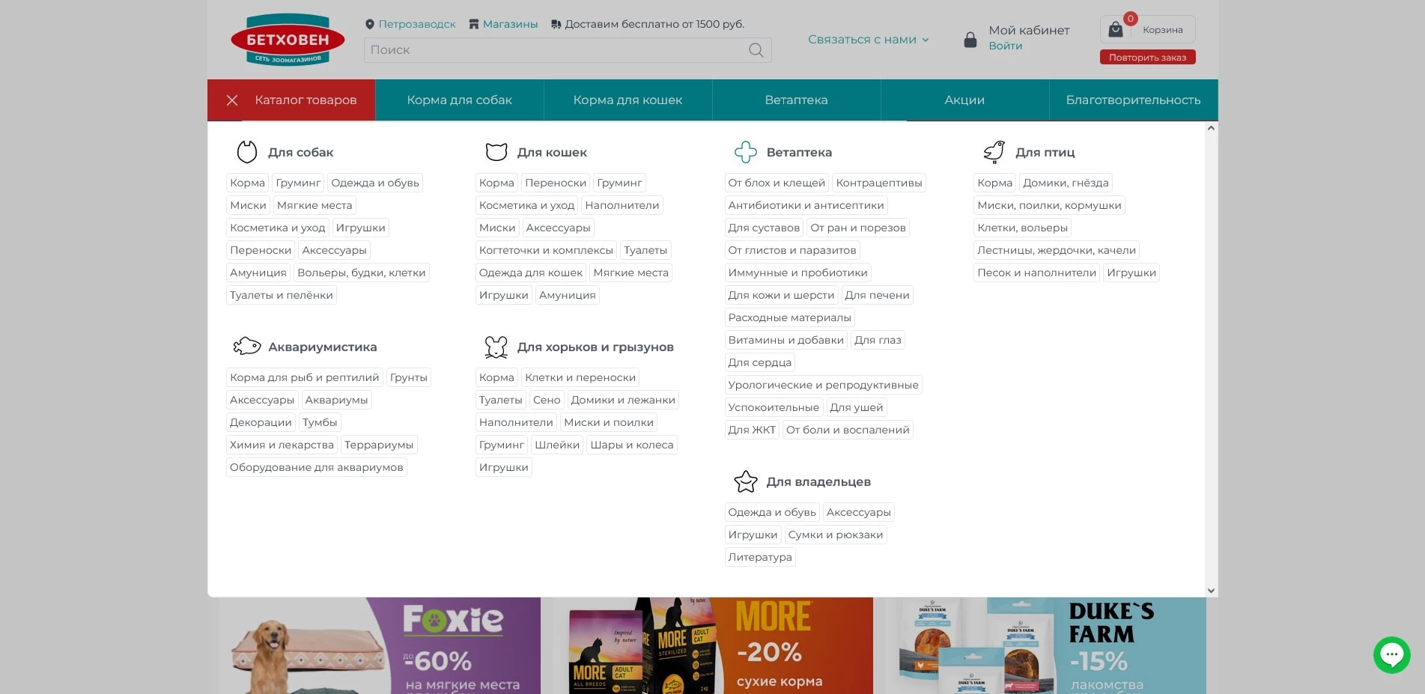Click the fish icon beside Аквариумистика

tap(246, 346)
